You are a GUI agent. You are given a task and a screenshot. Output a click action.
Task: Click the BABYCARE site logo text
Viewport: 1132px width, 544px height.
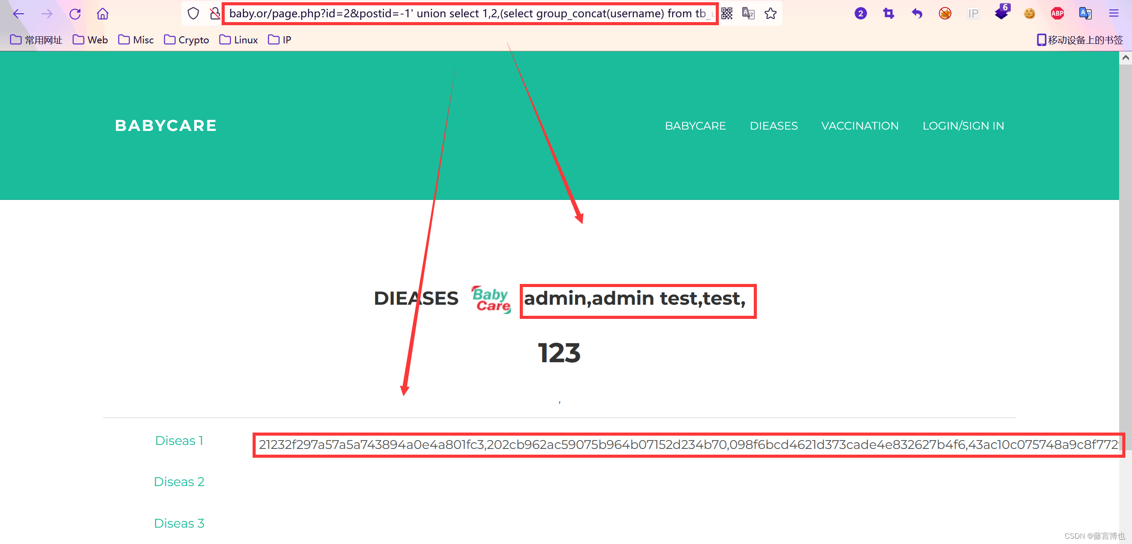166,126
